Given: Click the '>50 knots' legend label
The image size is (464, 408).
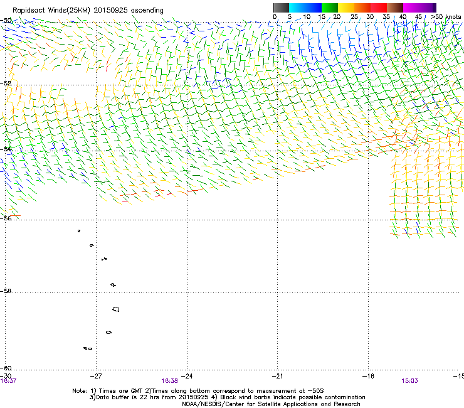Looking at the screenshot, I should 446,17.
